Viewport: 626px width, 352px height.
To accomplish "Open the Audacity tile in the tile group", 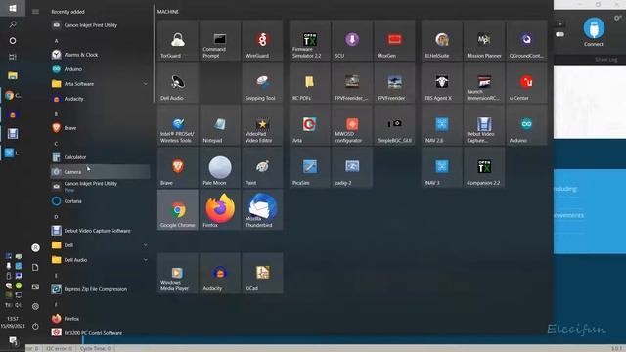I will [220, 274].
